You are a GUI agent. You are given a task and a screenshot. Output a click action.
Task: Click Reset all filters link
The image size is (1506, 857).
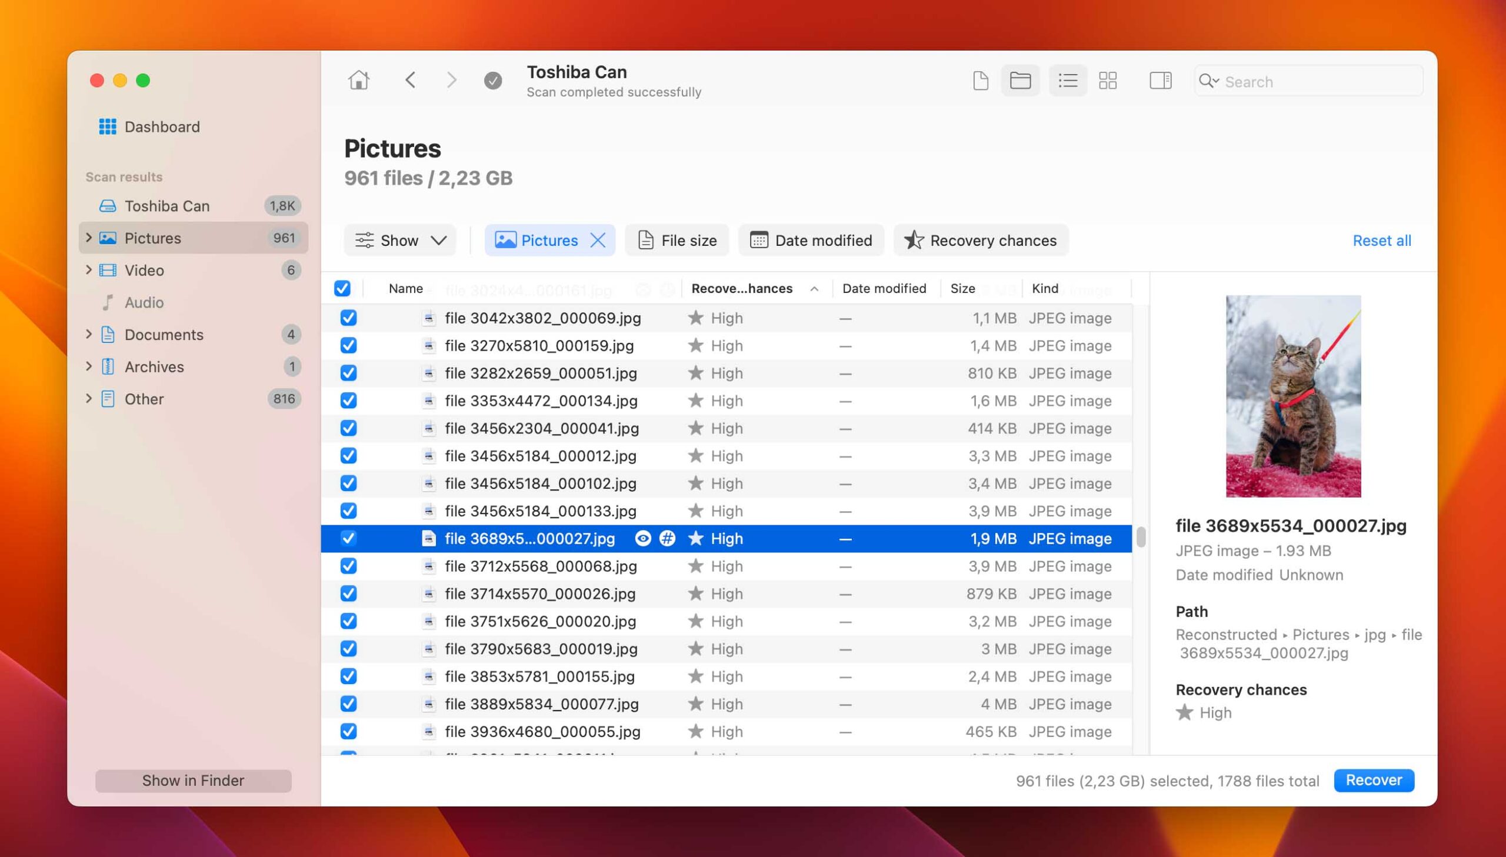pos(1381,240)
